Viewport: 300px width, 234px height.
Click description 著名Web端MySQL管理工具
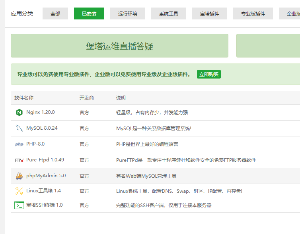tap(146, 176)
